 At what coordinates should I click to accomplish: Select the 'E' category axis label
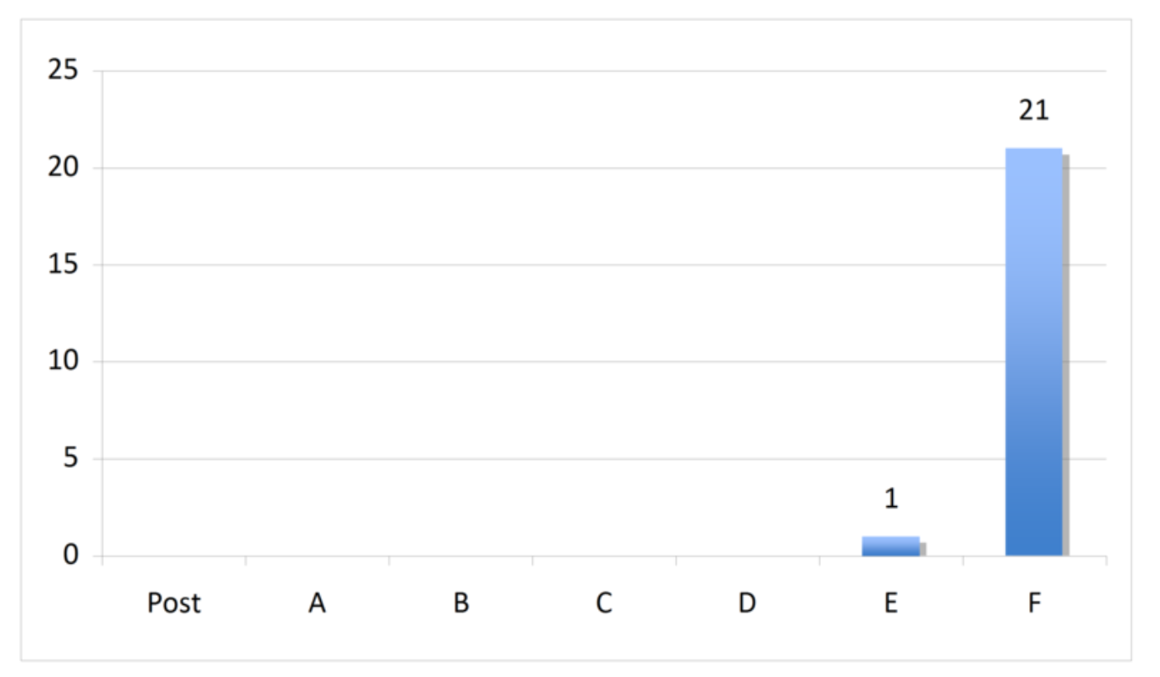pos(890,603)
